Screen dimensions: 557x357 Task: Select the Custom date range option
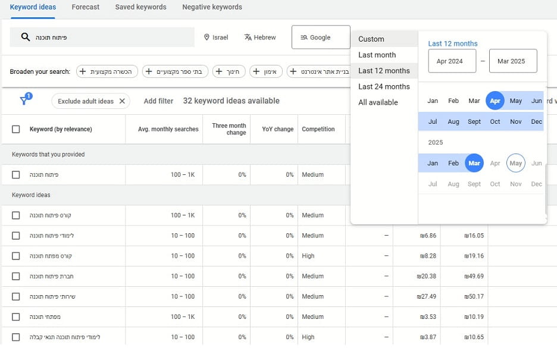coord(384,39)
